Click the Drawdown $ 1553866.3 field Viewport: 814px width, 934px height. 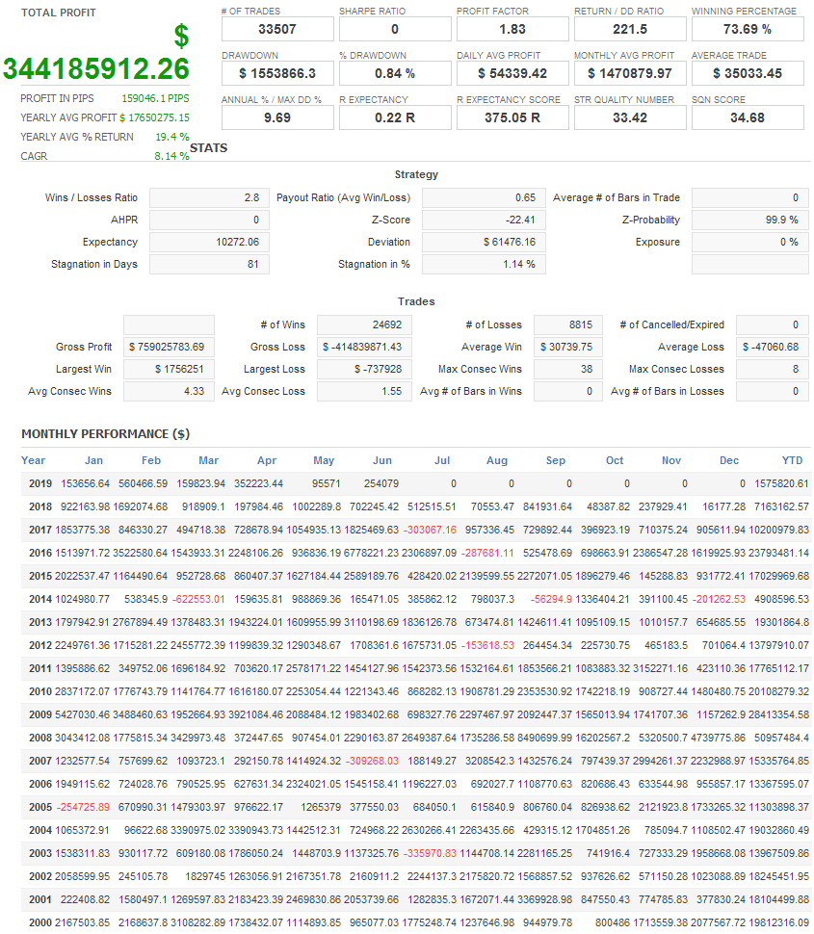277,73
